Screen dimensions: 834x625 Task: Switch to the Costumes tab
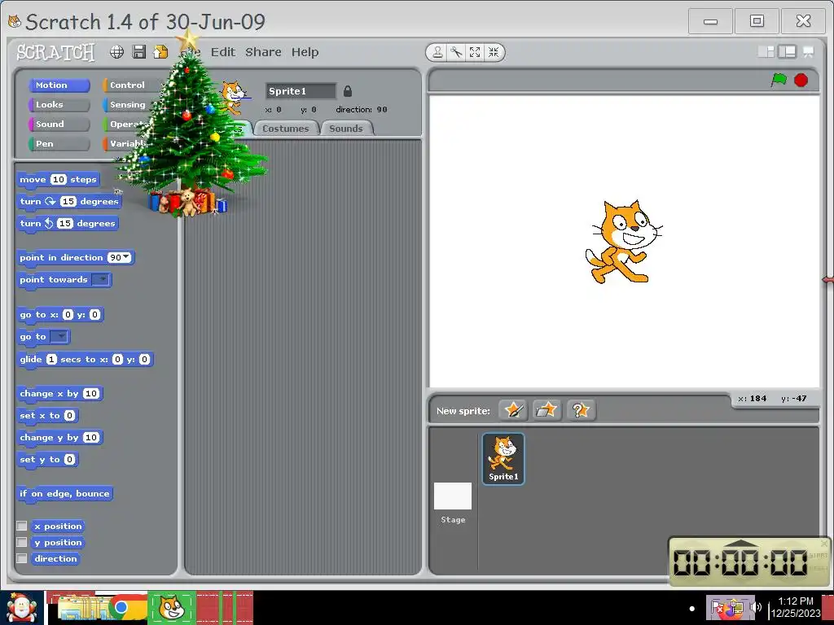pos(286,129)
